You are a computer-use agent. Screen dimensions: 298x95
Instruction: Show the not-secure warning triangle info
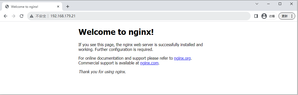[32, 16]
